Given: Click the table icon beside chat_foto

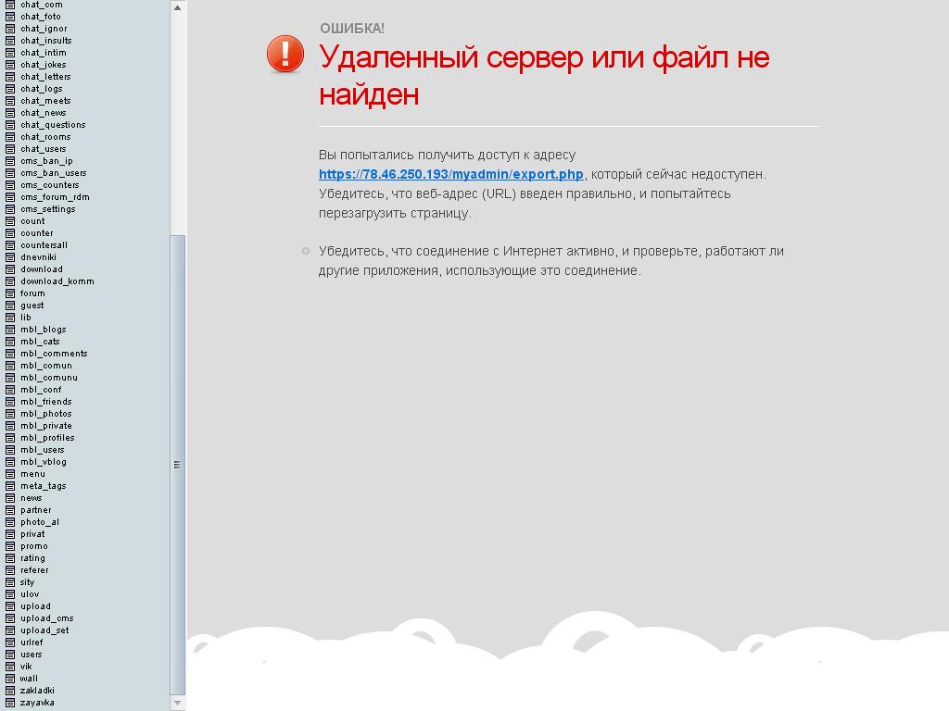Looking at the screenshot, I should click(x=9, y=17).
